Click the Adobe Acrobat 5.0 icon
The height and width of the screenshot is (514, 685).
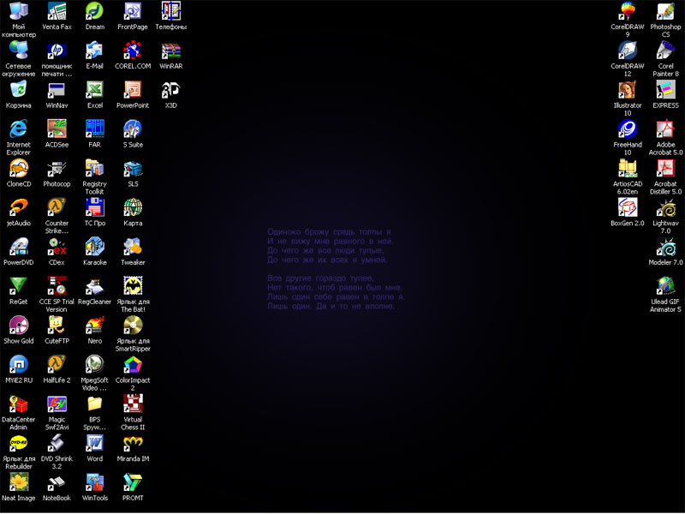pos(665,129)
